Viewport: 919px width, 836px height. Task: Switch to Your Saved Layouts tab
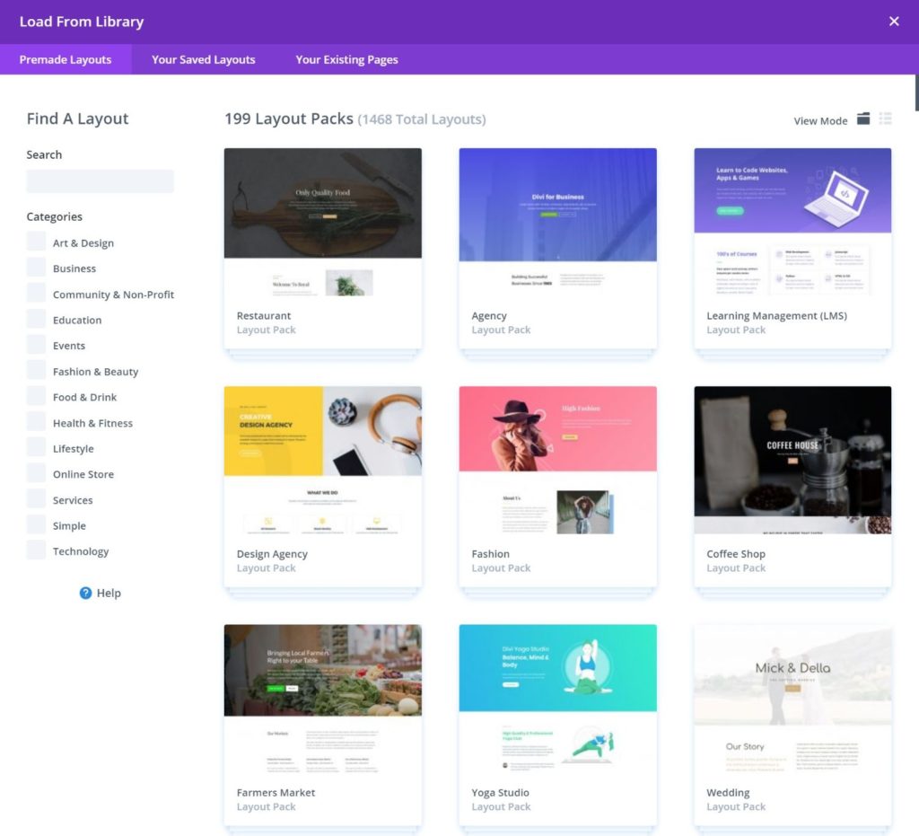click(203, 59)
